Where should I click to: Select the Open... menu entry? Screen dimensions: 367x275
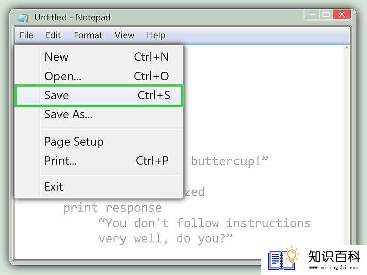tap(99, 76)
